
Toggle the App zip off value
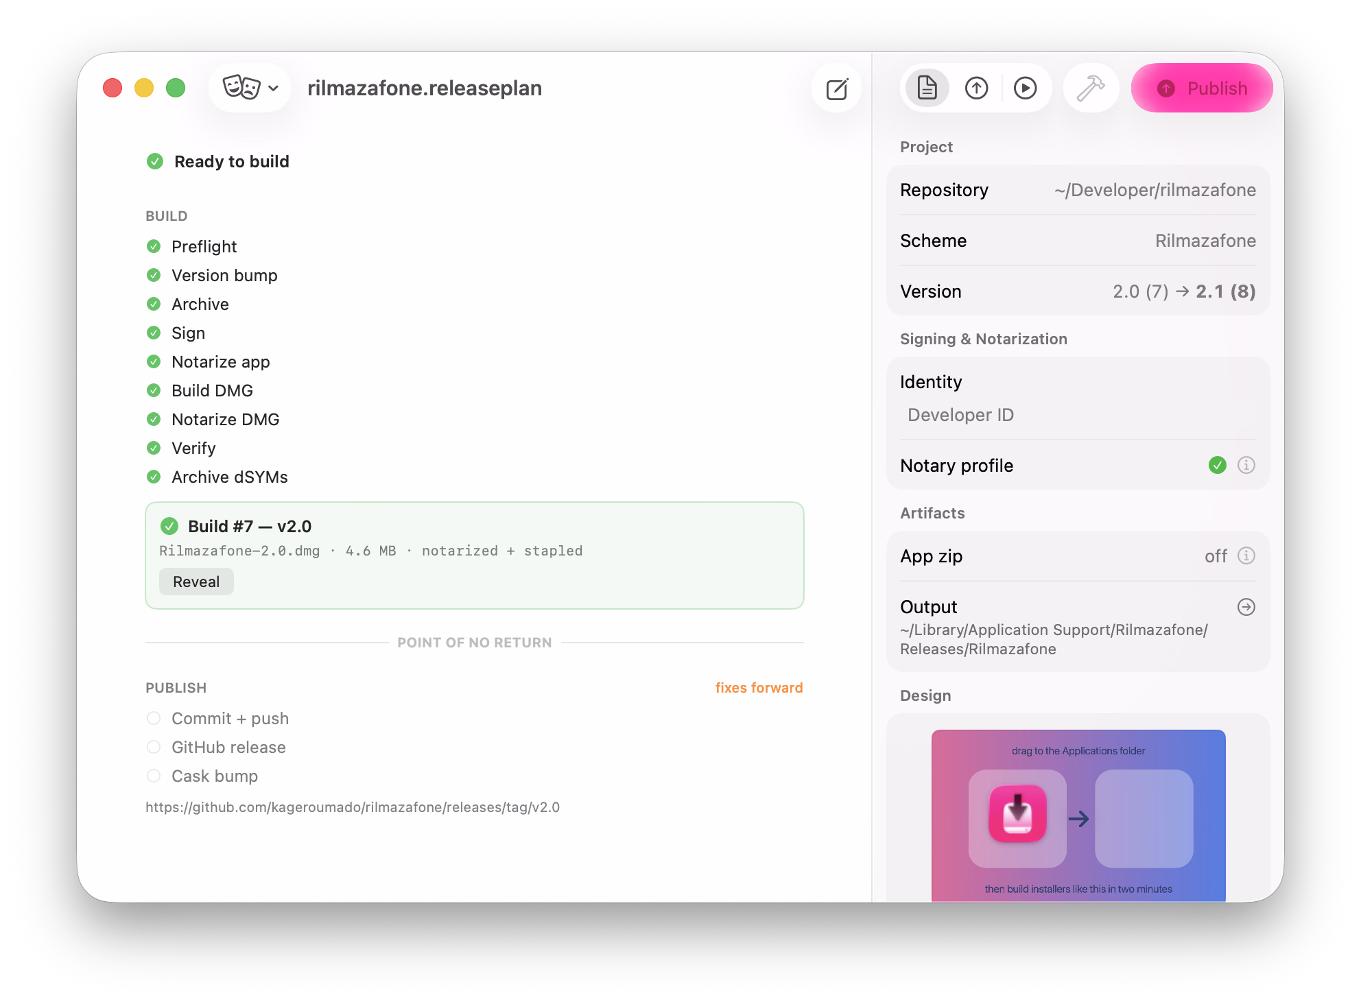coord(1216,556)
